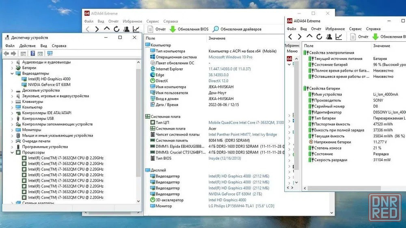Select NVIDIA GeForce GT 630M in Device Manager
406x228 pixels.
coord(49,85)
